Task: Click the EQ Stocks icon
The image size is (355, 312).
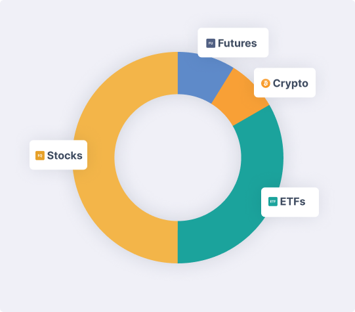Action: (40, 156)
